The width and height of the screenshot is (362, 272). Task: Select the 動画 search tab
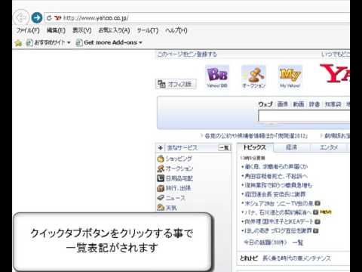point(299,104)
